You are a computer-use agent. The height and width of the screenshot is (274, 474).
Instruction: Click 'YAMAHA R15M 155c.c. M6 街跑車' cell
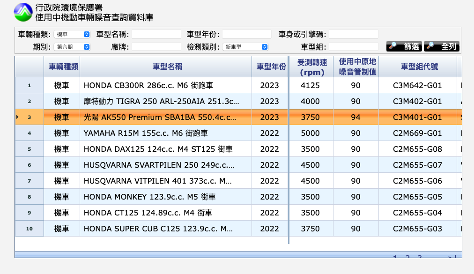166,133
